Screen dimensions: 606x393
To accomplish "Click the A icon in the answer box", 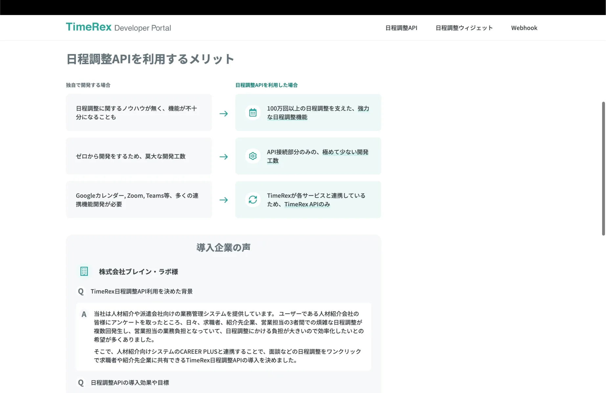I will 84,314.
